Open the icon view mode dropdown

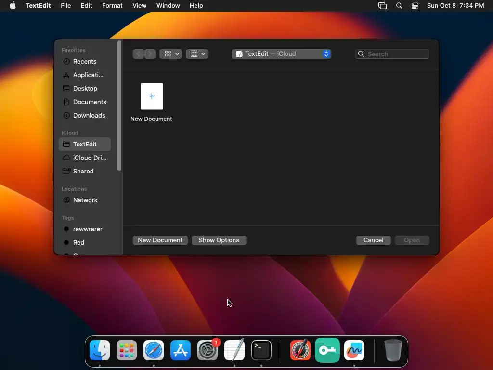click(x=171, y=54)
